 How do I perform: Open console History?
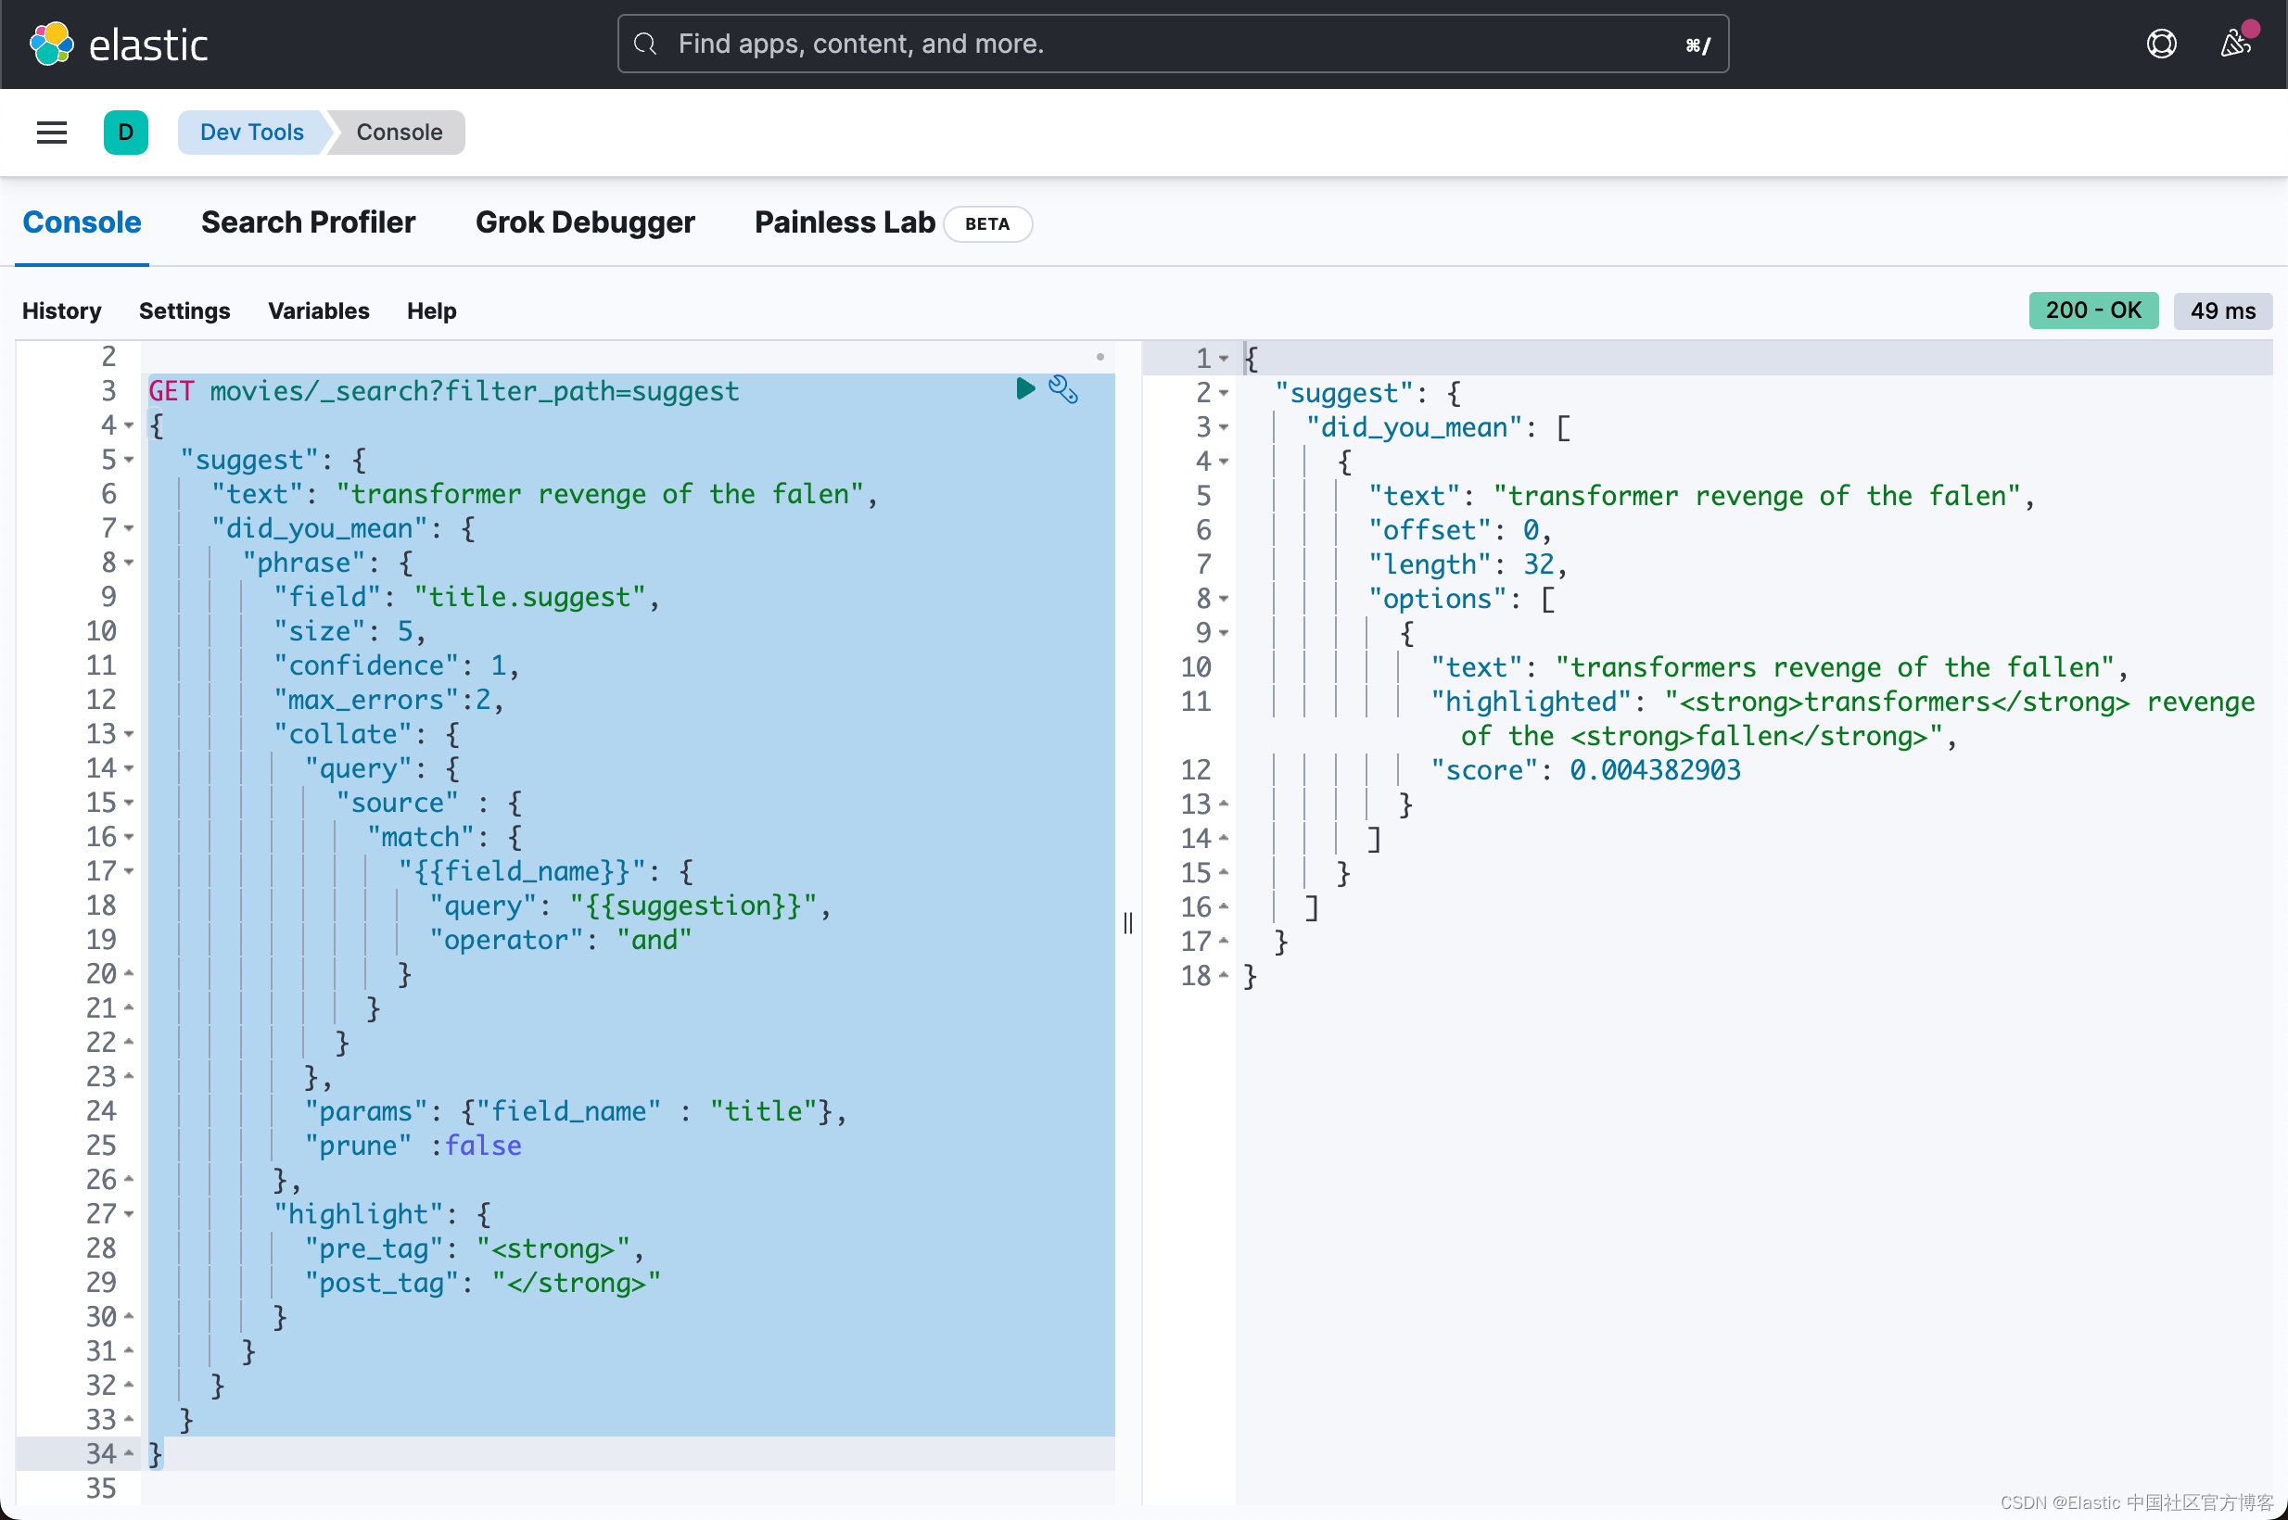tap(61, 310)
